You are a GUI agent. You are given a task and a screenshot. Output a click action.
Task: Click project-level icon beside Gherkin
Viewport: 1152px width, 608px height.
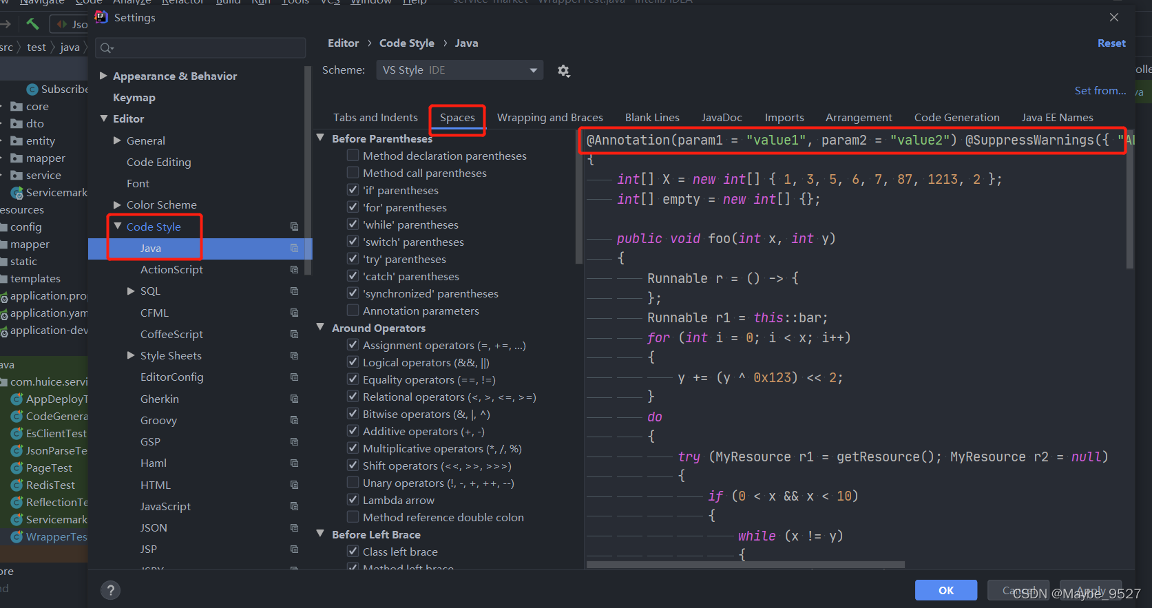click(294, 399)
